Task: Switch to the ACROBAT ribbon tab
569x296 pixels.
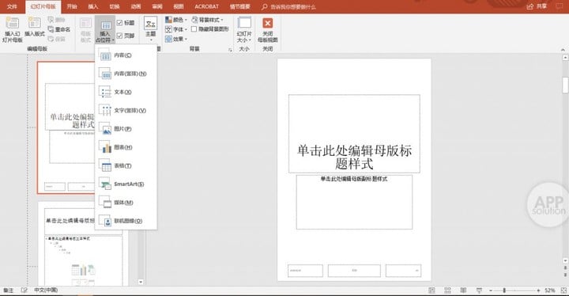Action: (x=206, y=6)
